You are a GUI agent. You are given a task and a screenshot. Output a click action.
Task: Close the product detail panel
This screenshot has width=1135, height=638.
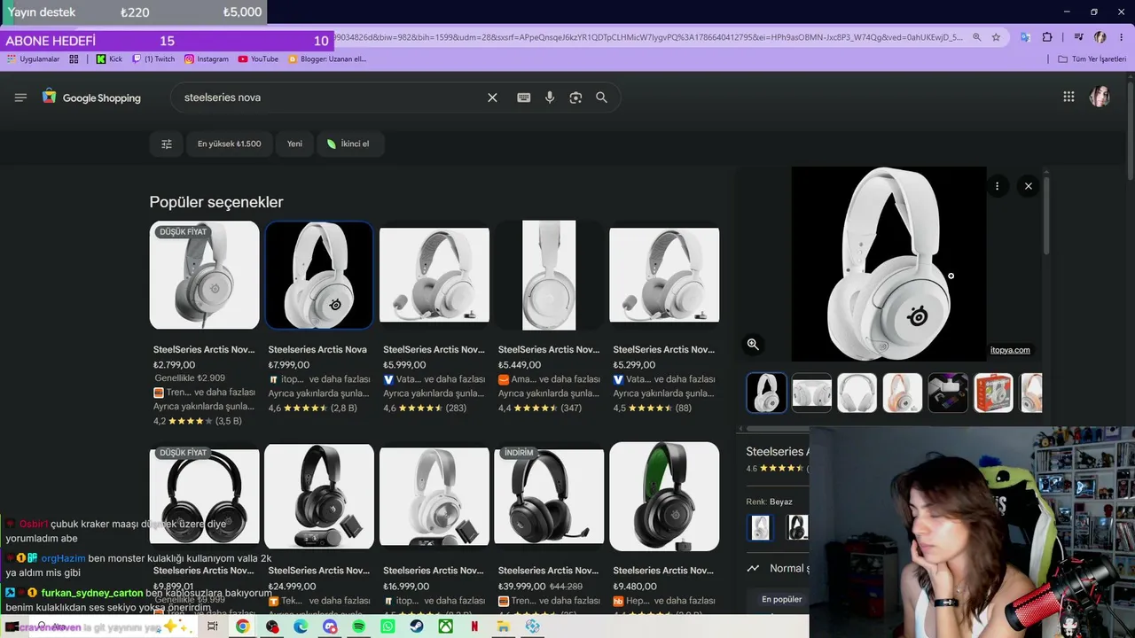coord(1029,186)
